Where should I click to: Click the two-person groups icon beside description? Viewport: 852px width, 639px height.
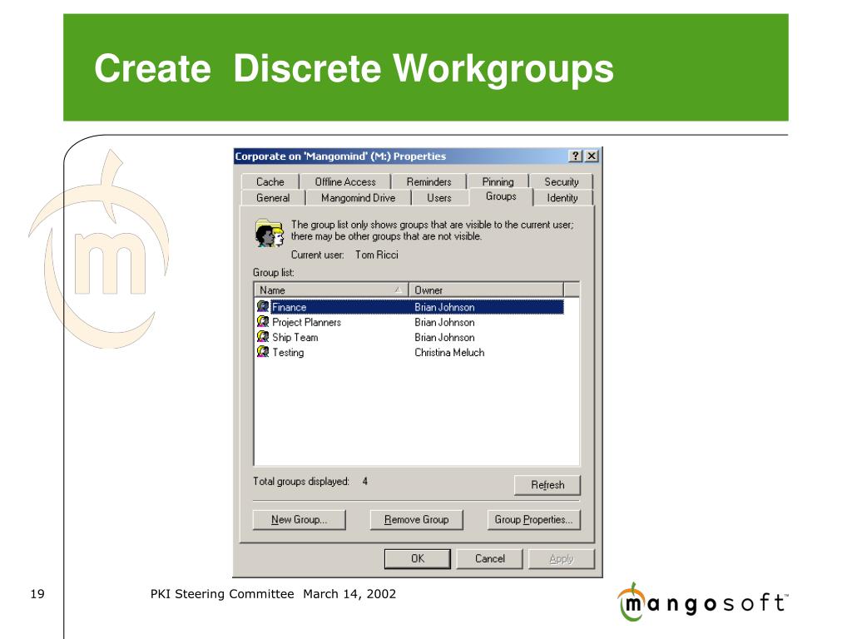tap(270, 233)
